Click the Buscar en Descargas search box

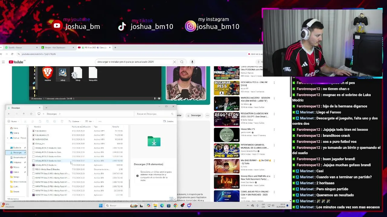point(155,114)
